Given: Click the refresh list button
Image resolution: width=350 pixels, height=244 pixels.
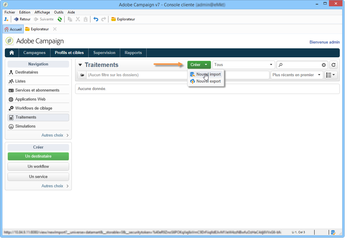Looking at the screenshot, I should click(x=333, y=65).
